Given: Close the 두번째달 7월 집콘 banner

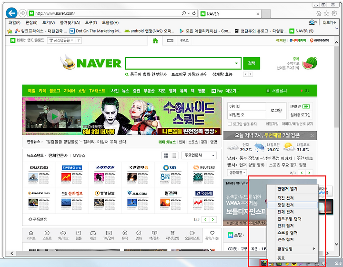Looking at the screenshot, I should [x=312, y=135].
